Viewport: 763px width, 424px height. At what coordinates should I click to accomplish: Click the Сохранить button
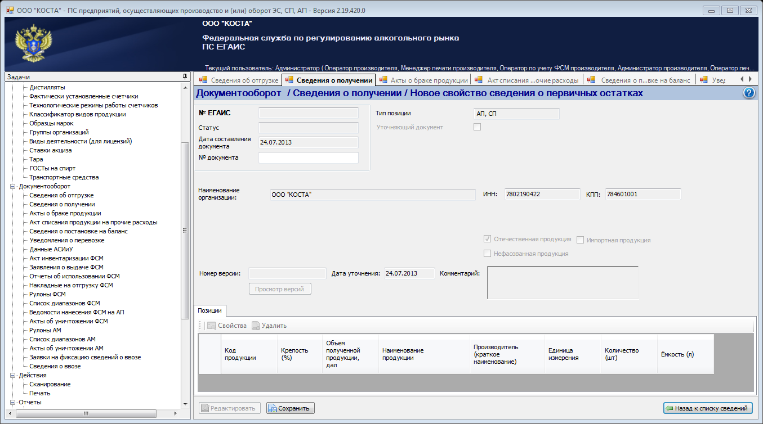point(291,408)
